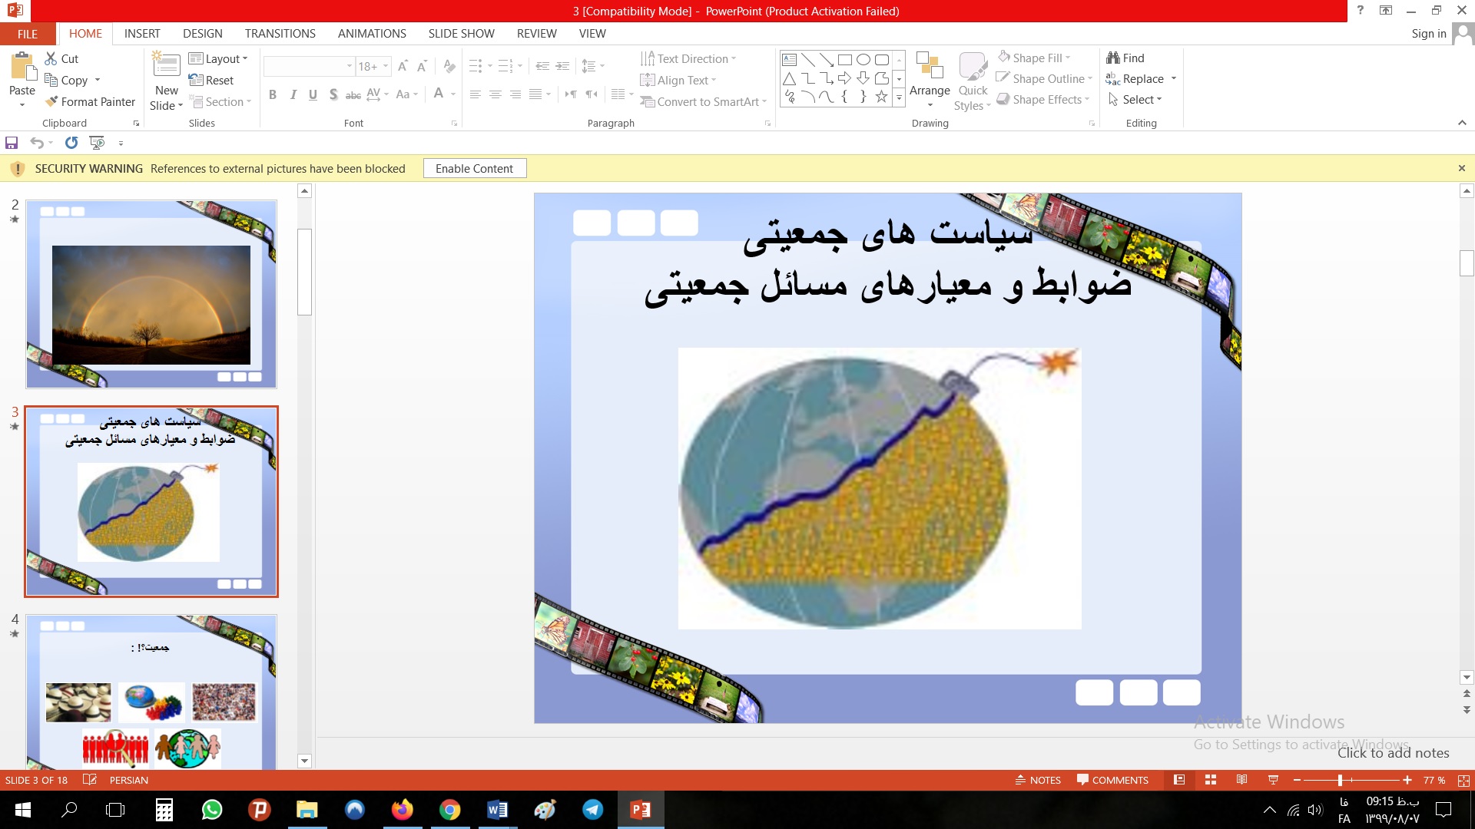Click the New Slide icon
Screen dimensions: 1475x829
click(x=167, y=64)
